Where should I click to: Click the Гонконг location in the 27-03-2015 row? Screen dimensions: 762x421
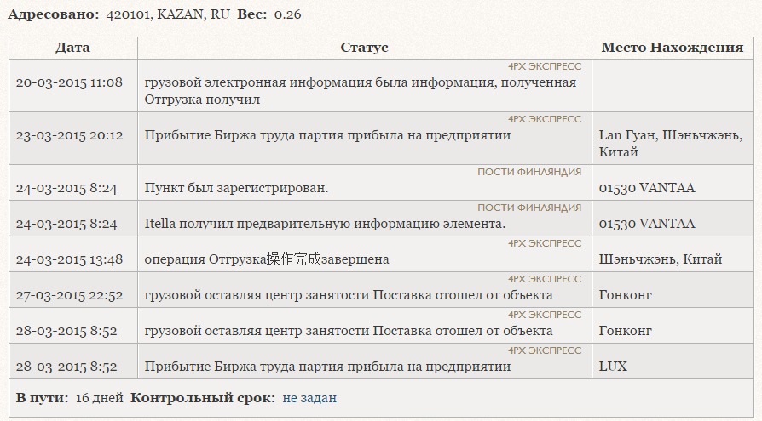(x=625, y=295)
